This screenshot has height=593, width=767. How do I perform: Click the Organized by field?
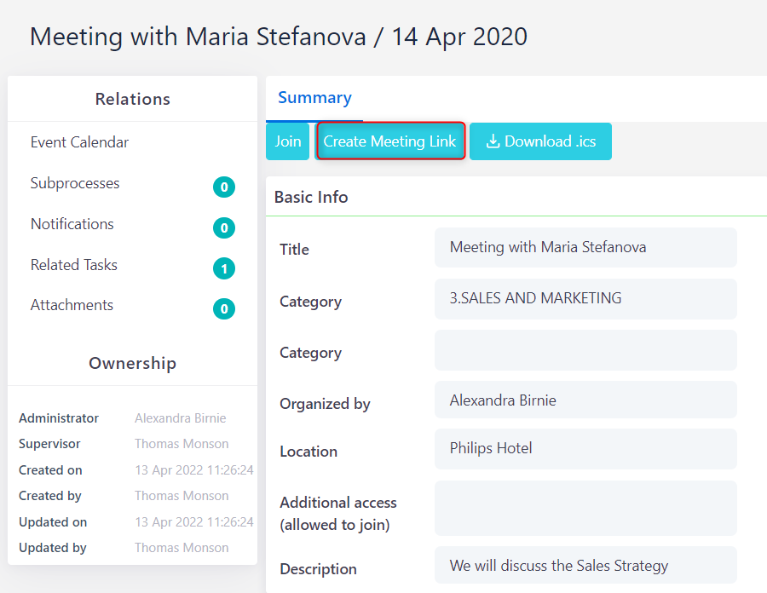point(585,400)
